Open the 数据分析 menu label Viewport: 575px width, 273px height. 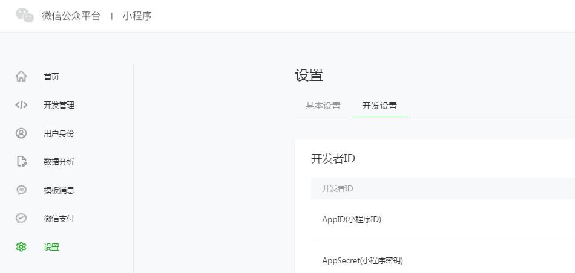click(x=59, y=162)
